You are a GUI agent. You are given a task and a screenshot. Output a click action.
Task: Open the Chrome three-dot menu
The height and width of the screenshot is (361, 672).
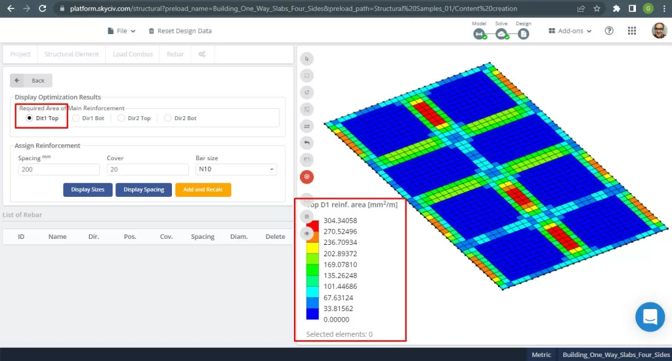pyautogui.click(x=664, y=9)
